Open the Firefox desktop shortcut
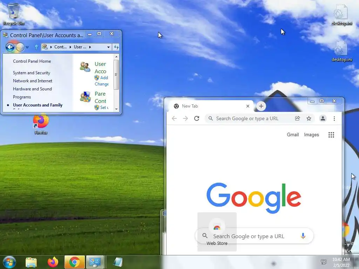359x269 pixels. [x=41, y=124]
